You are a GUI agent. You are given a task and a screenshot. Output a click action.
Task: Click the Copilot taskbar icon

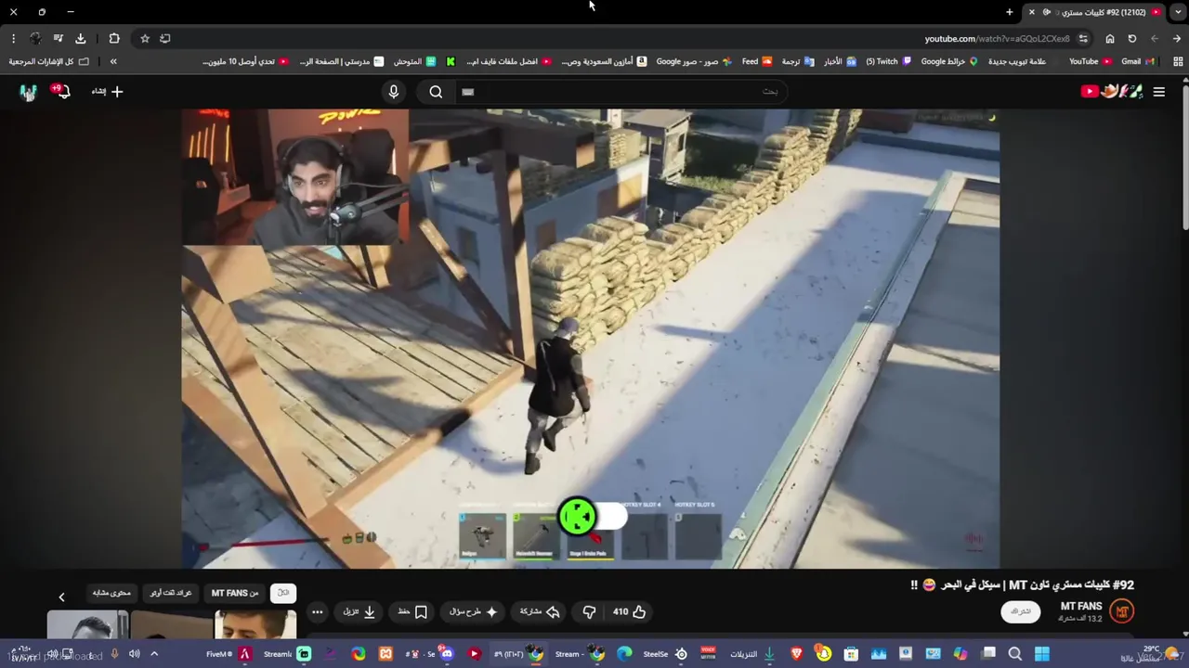tap(960, 654)
